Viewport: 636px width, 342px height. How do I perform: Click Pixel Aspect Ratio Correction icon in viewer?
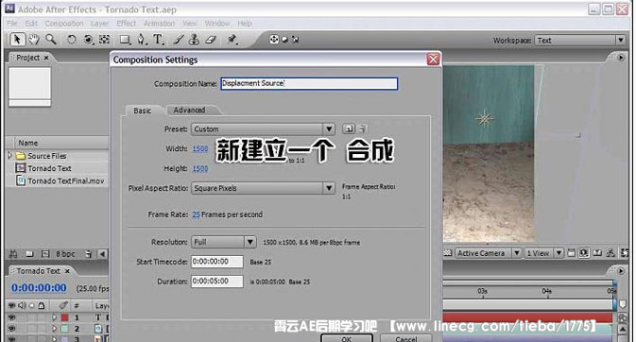(x=571, y=253)
